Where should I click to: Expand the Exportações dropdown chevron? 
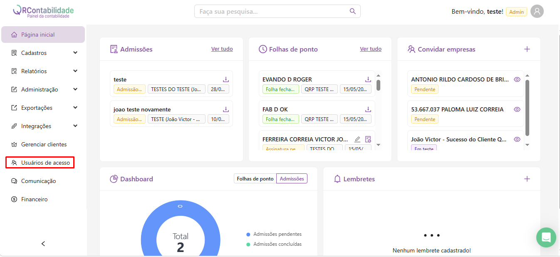tap(75, 108)
